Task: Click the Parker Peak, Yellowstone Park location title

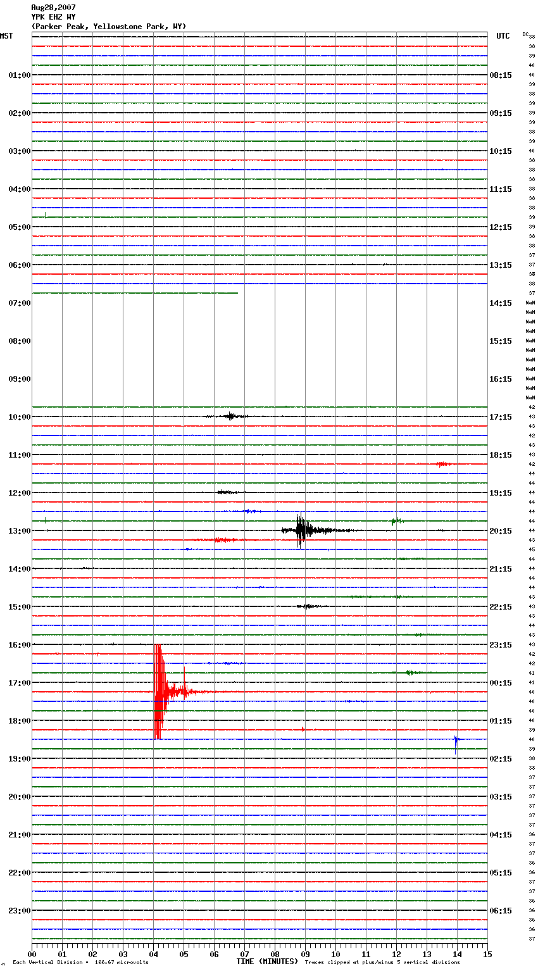Action: coord(109,27)
